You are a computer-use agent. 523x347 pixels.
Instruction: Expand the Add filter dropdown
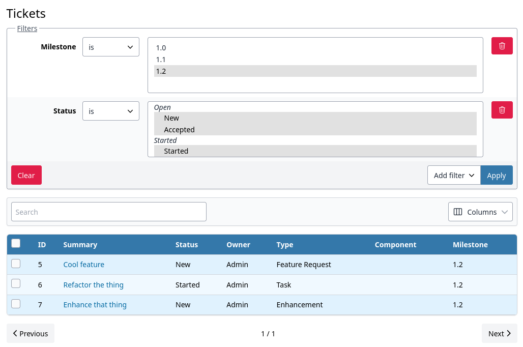[454, 175]
